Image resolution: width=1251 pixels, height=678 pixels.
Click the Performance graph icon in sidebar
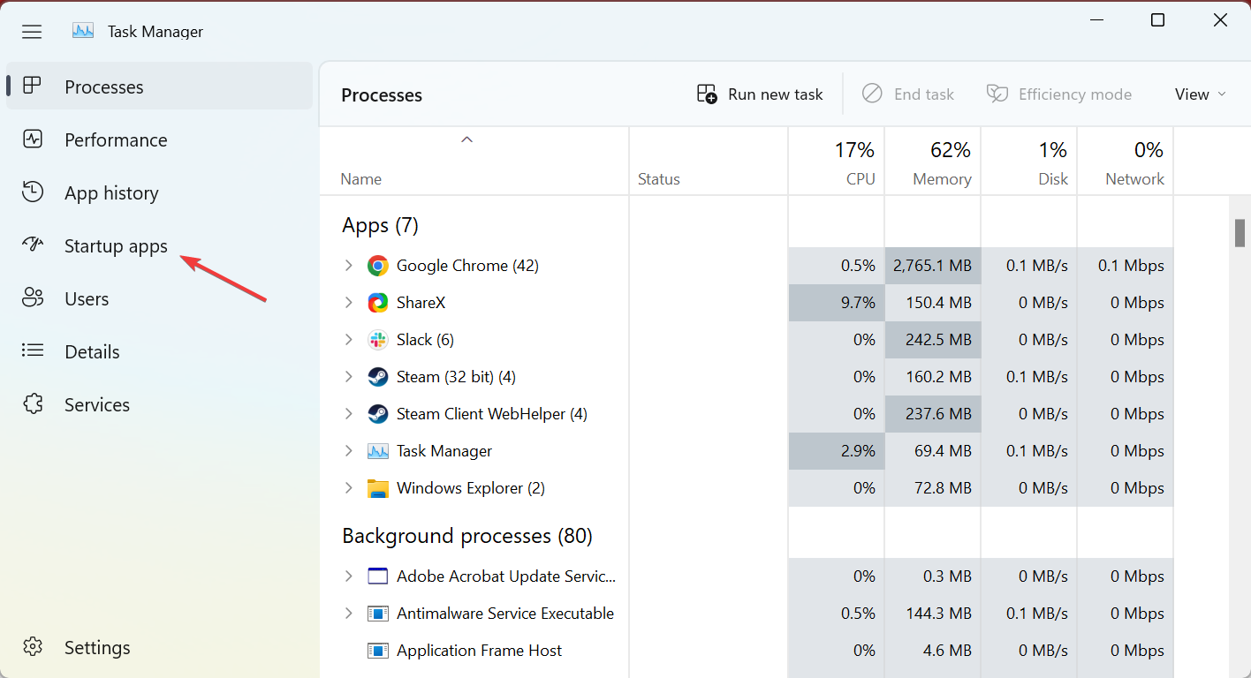(x=33, y=139)
